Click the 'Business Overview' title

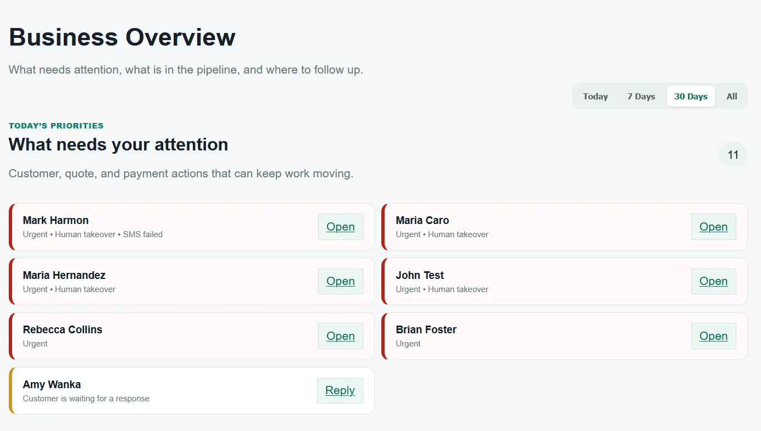click(122, 37)
